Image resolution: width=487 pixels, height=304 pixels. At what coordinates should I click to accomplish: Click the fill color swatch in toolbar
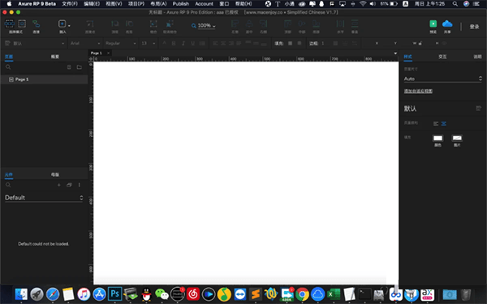[290, 43]
